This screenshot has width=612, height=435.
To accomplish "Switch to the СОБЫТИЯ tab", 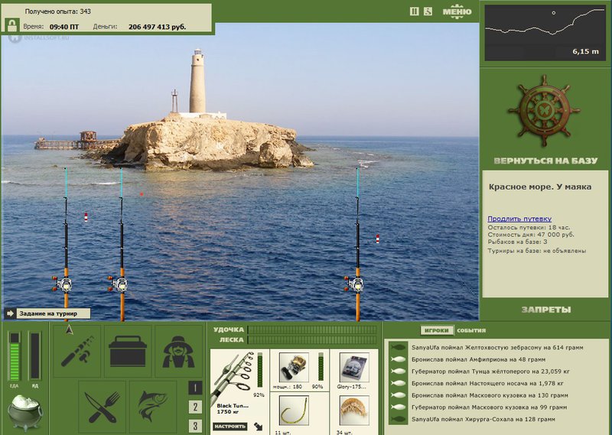I will 471,330.
